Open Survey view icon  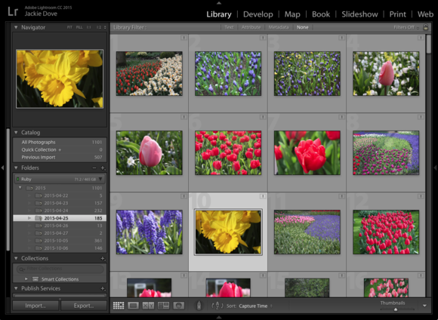(163, 306)
